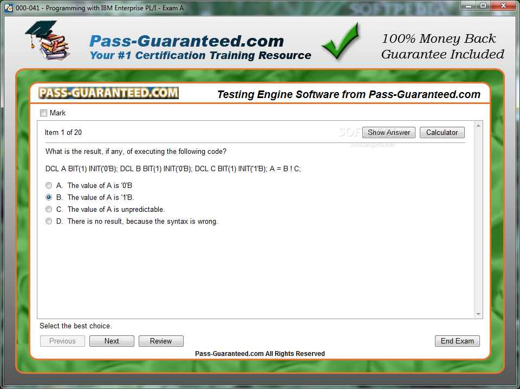Minimize the exam window
The image size is (520, 389).
click(x=469, y=5)
